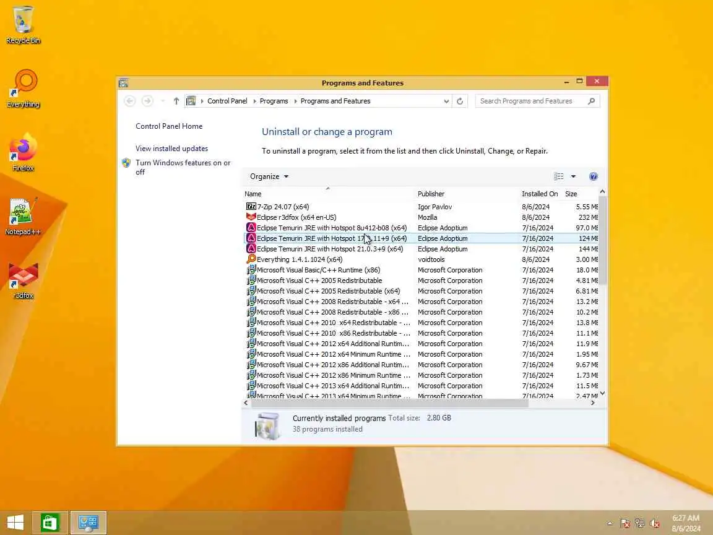
Task: Open the More options view dropdown arrow
Action: pyautogui.click(x=573, y=176)
